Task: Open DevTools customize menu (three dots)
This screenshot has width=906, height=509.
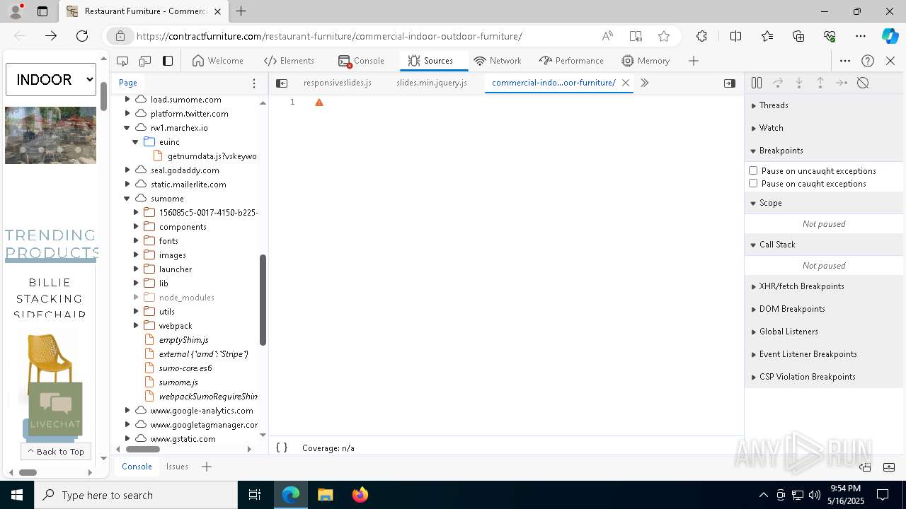Action: tap(845, 61)
